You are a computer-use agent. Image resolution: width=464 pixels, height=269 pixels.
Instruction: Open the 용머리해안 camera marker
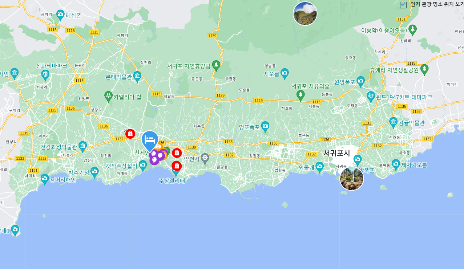point(45,179)
